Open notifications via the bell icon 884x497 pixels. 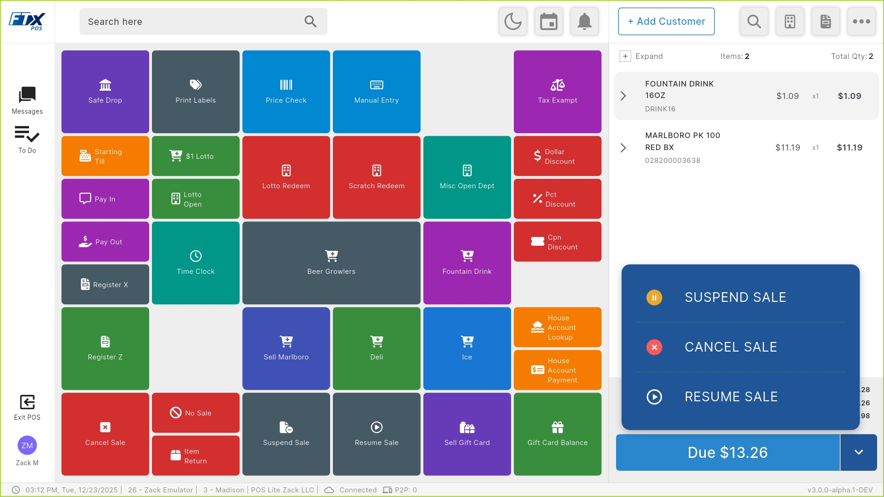(585, 22)
